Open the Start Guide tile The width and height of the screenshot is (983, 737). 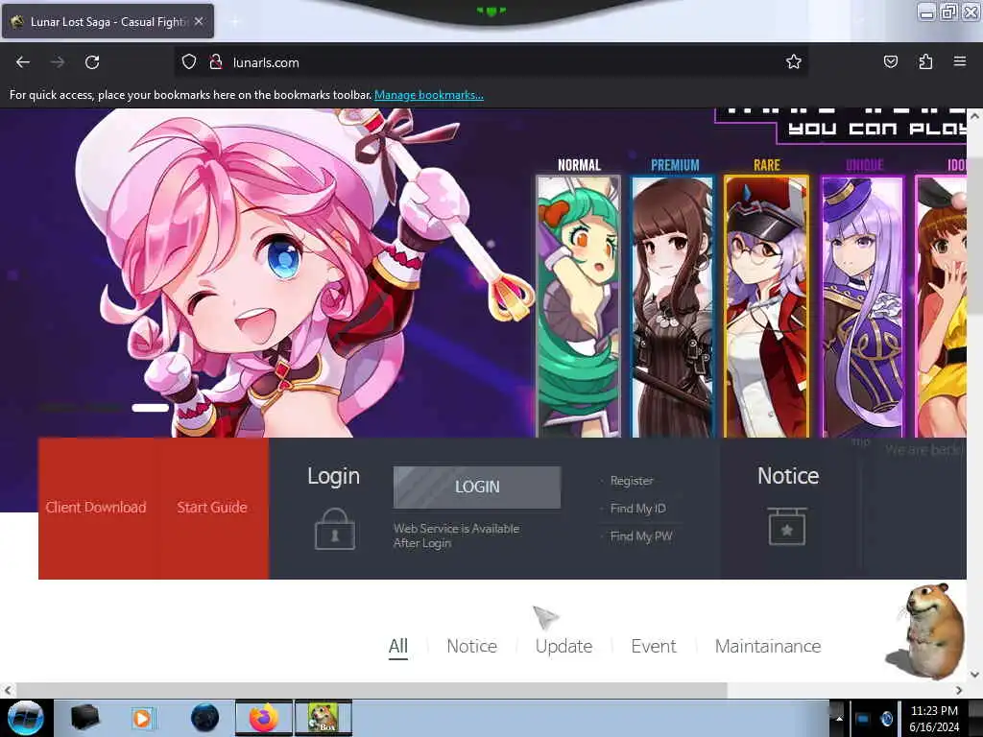[212, 507]
